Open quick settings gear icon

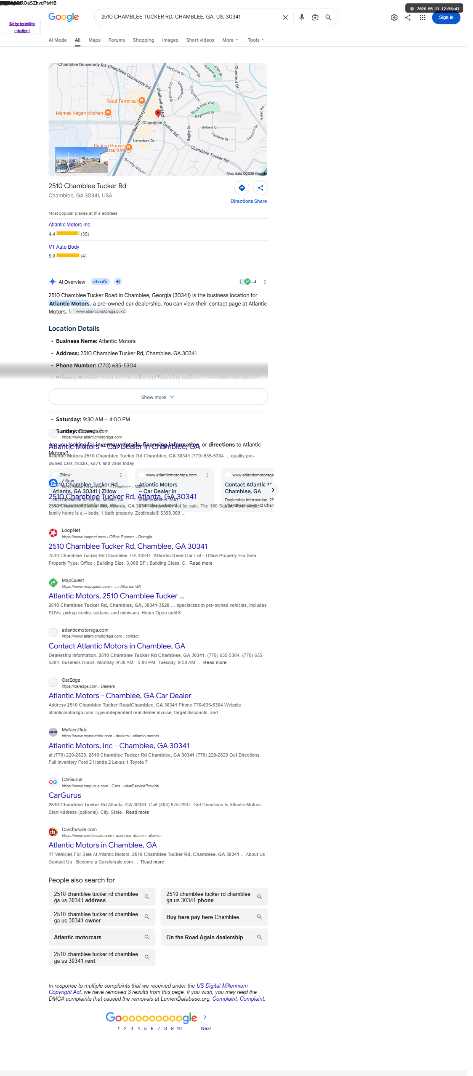click(394, 18)
